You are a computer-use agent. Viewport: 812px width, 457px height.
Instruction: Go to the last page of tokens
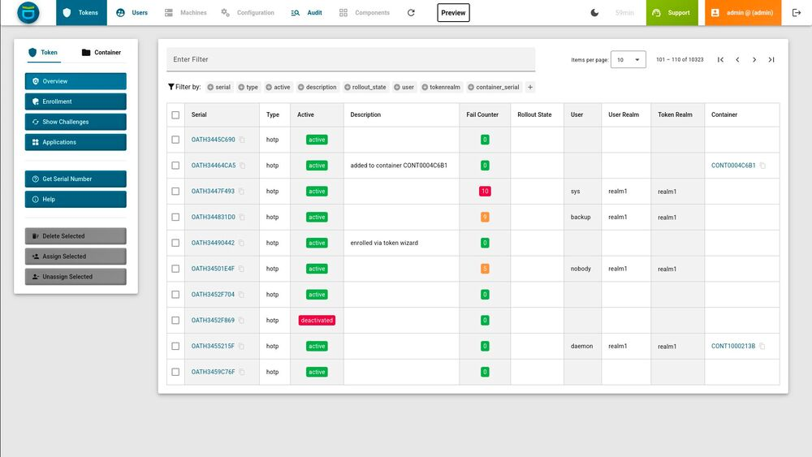[771, 59]
